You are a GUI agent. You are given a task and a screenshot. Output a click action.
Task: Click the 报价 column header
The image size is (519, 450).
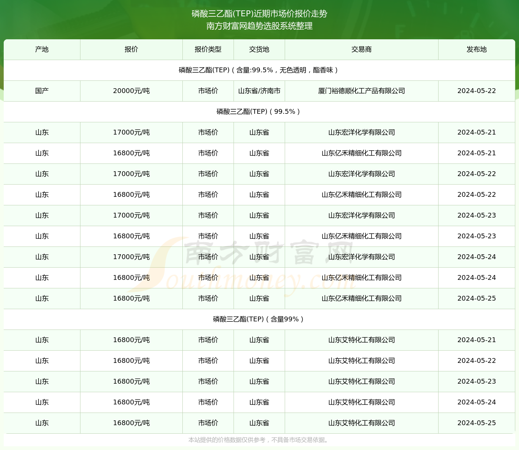point(131,49)
